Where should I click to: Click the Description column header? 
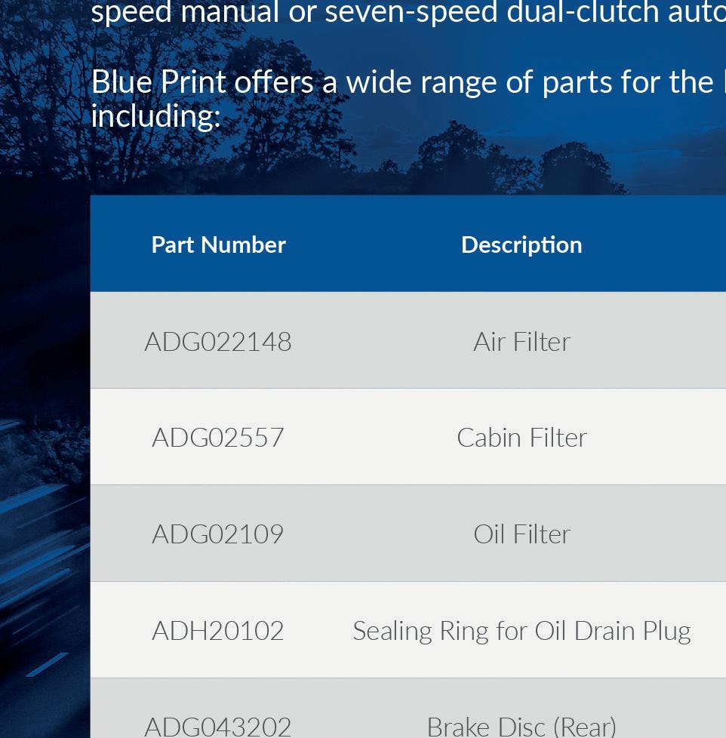coord(521,244)
